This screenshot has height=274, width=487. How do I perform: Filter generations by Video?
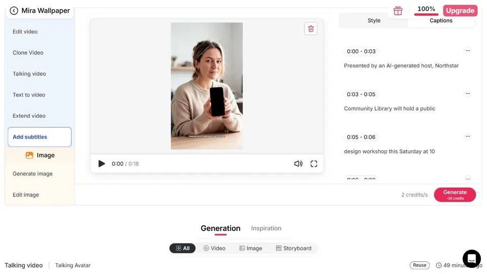[x=214, y=248]
